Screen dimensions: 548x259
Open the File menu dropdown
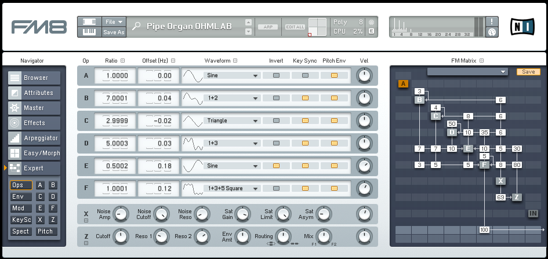coord(114,21)
